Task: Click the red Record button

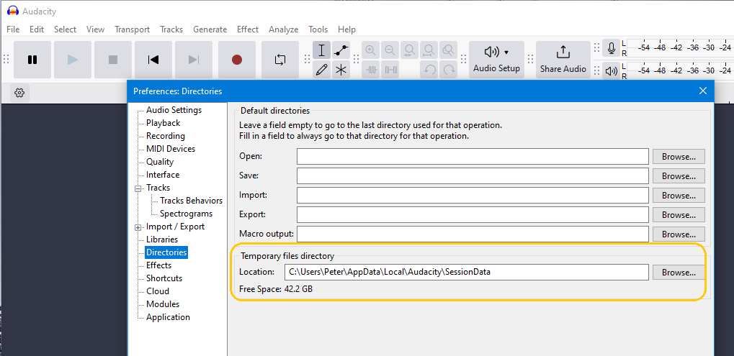Action: (237, 60)
